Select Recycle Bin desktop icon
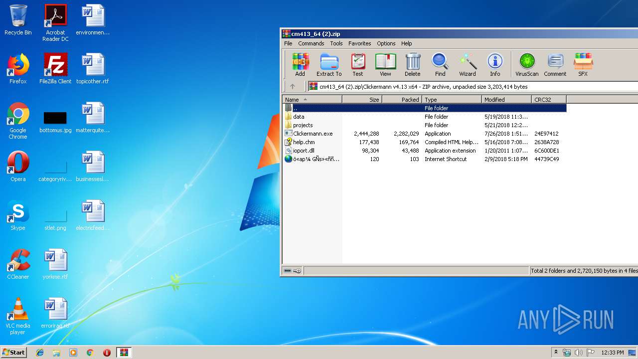The width and height of the screenshot is (638, 359). point(18,20)
